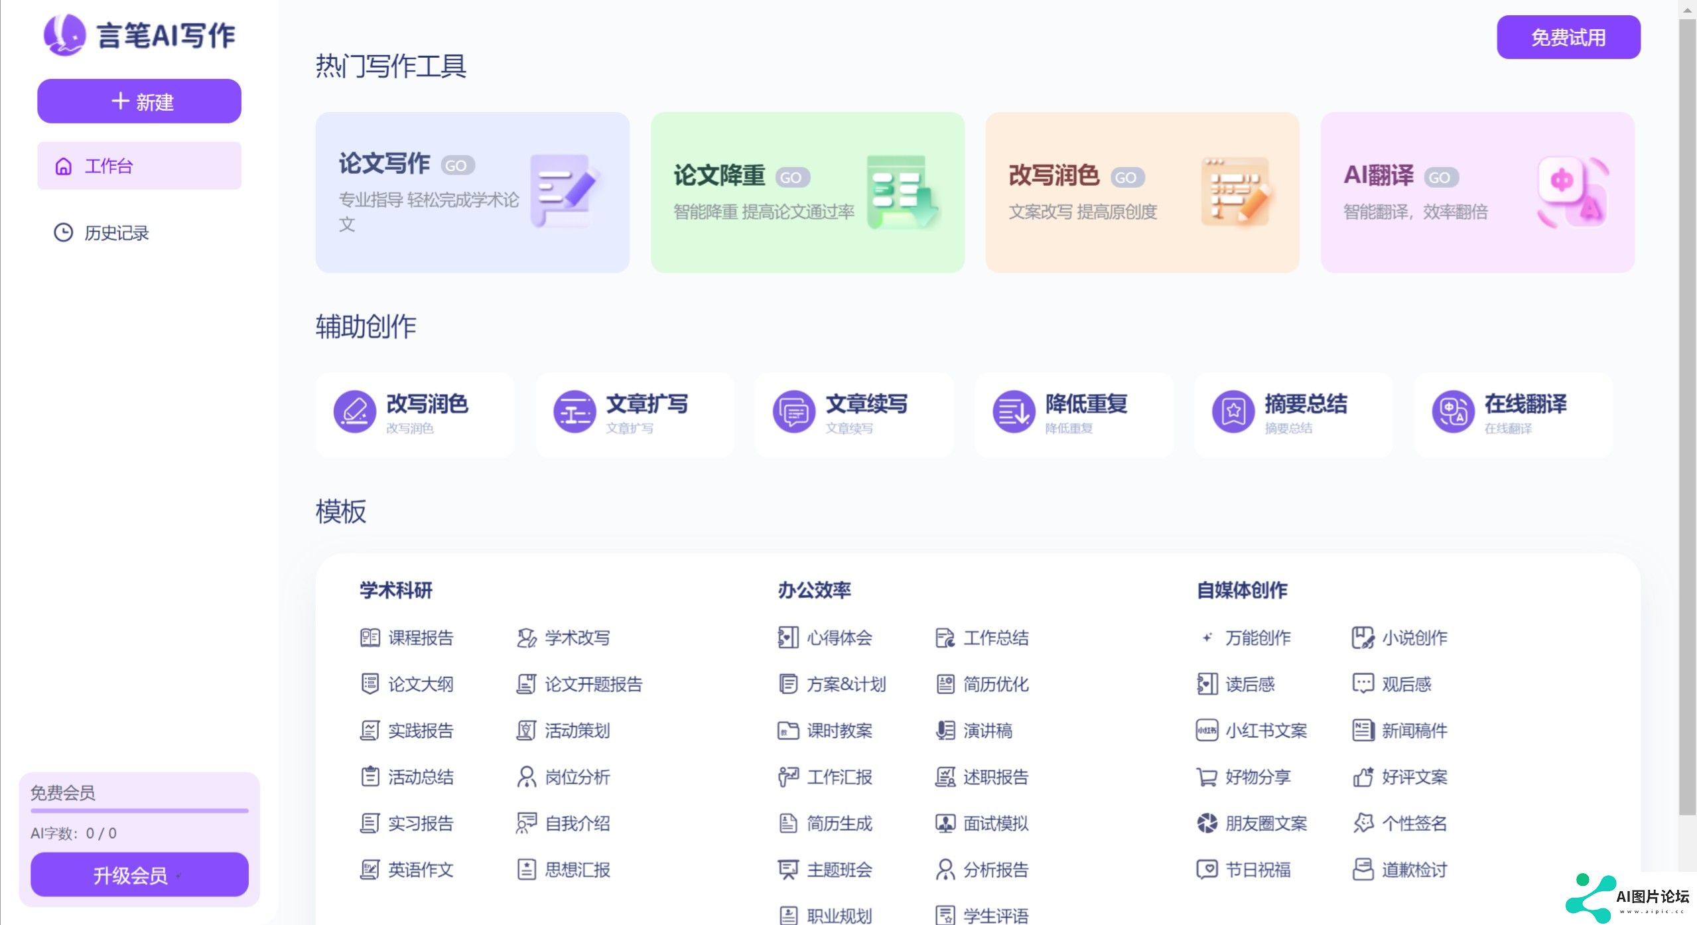Screen dimensions: 1697x925
Task: Open the 读后感 template
Action: click(1236, 684)
